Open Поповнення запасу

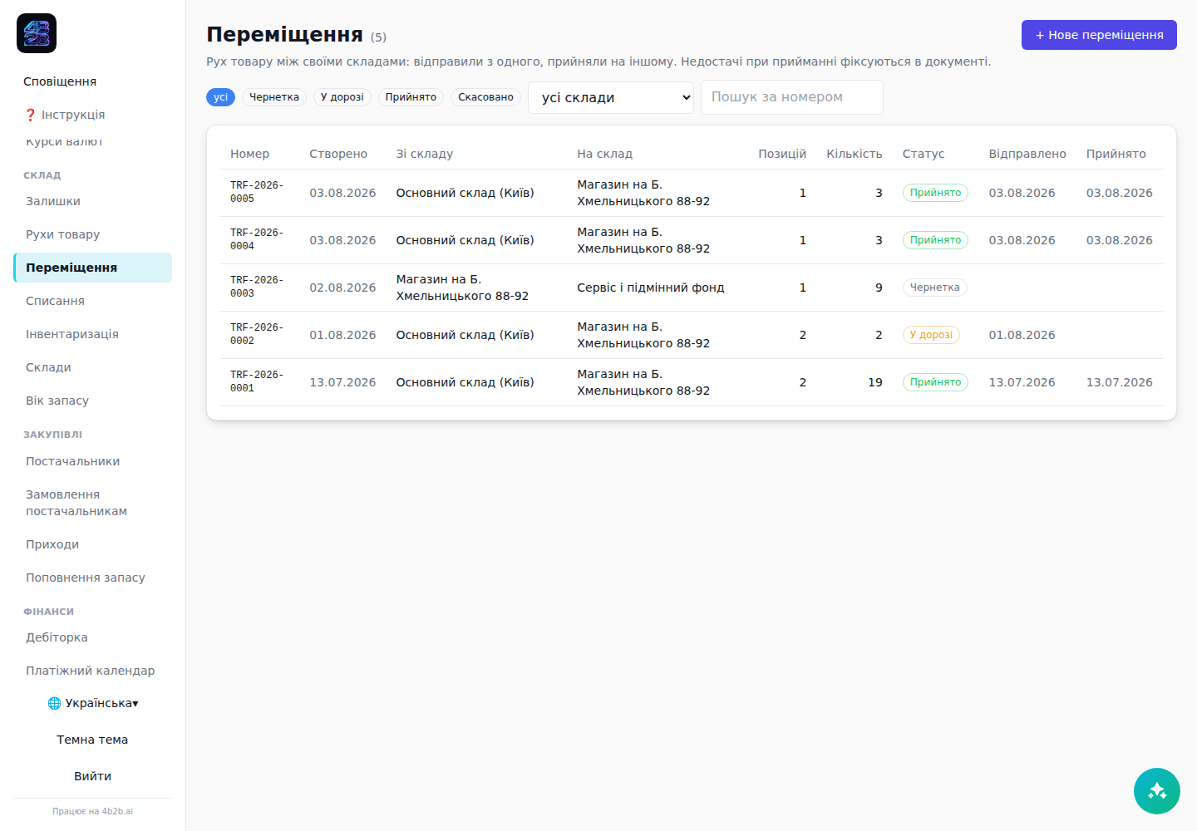[x=92, y=578]
